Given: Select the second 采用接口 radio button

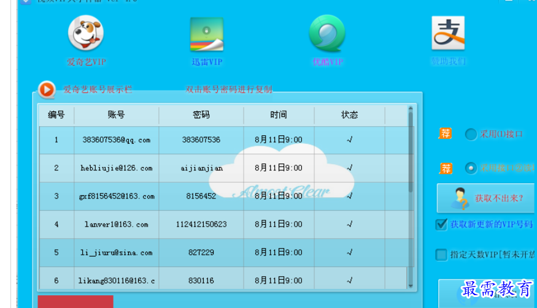Looking at the screenshot, I should [471, 168].
